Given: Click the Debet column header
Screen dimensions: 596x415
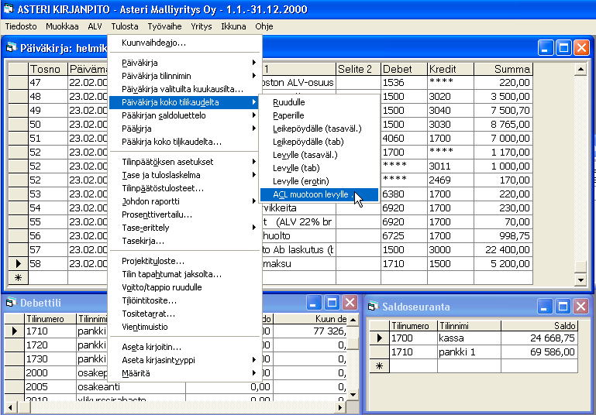Looking at the screenshot, I should pos(404,69).
